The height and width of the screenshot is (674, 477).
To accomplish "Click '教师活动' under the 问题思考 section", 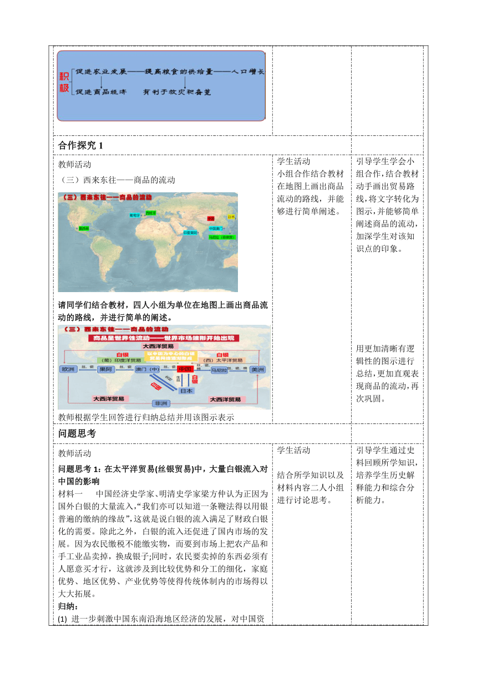I will click(x=75, y=453).
